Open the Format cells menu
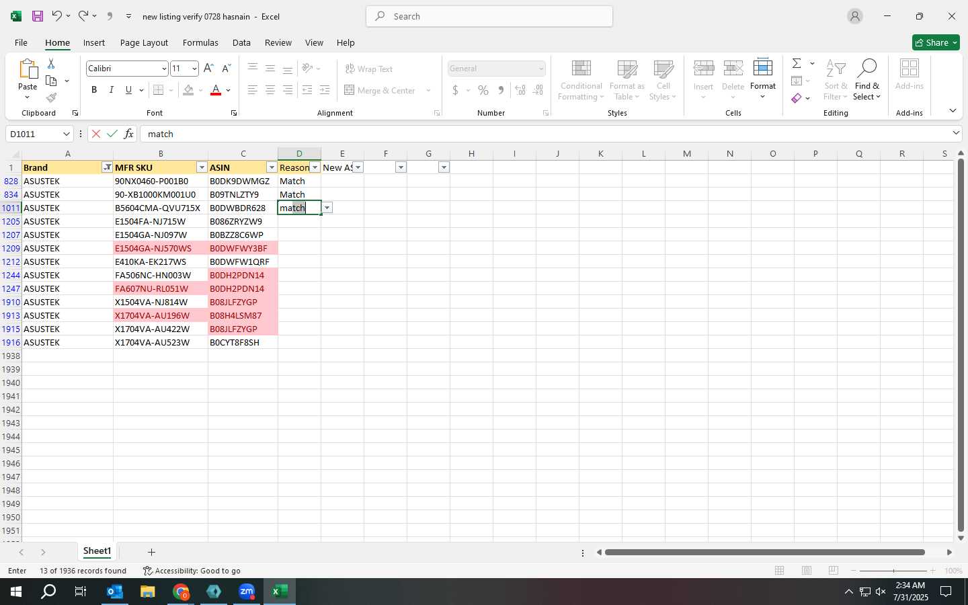The height and width of the screenshot is (605, 968). (x=763, y=79)
